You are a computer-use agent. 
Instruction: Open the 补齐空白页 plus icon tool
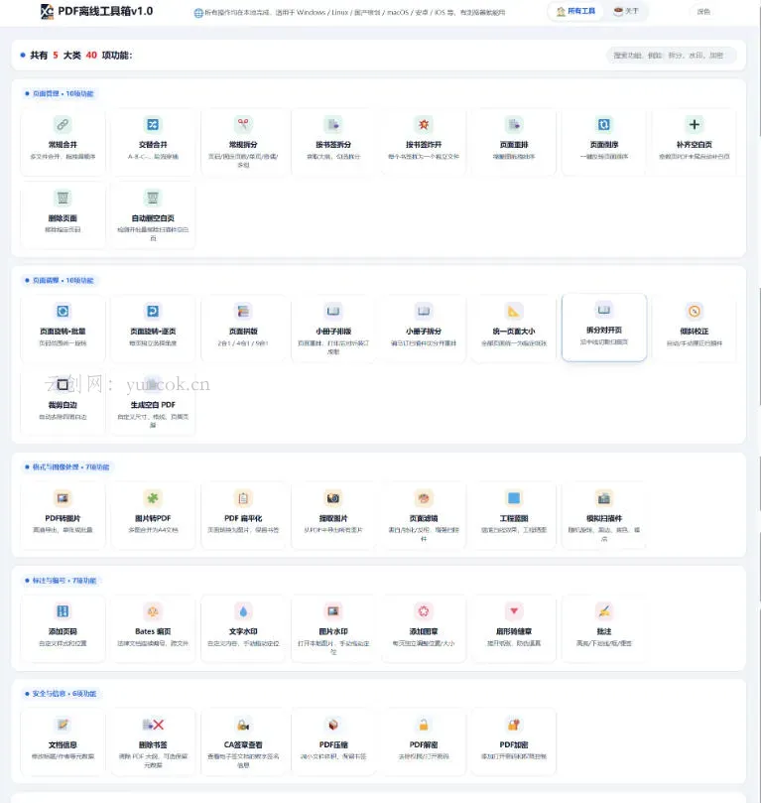pos(694,142)
